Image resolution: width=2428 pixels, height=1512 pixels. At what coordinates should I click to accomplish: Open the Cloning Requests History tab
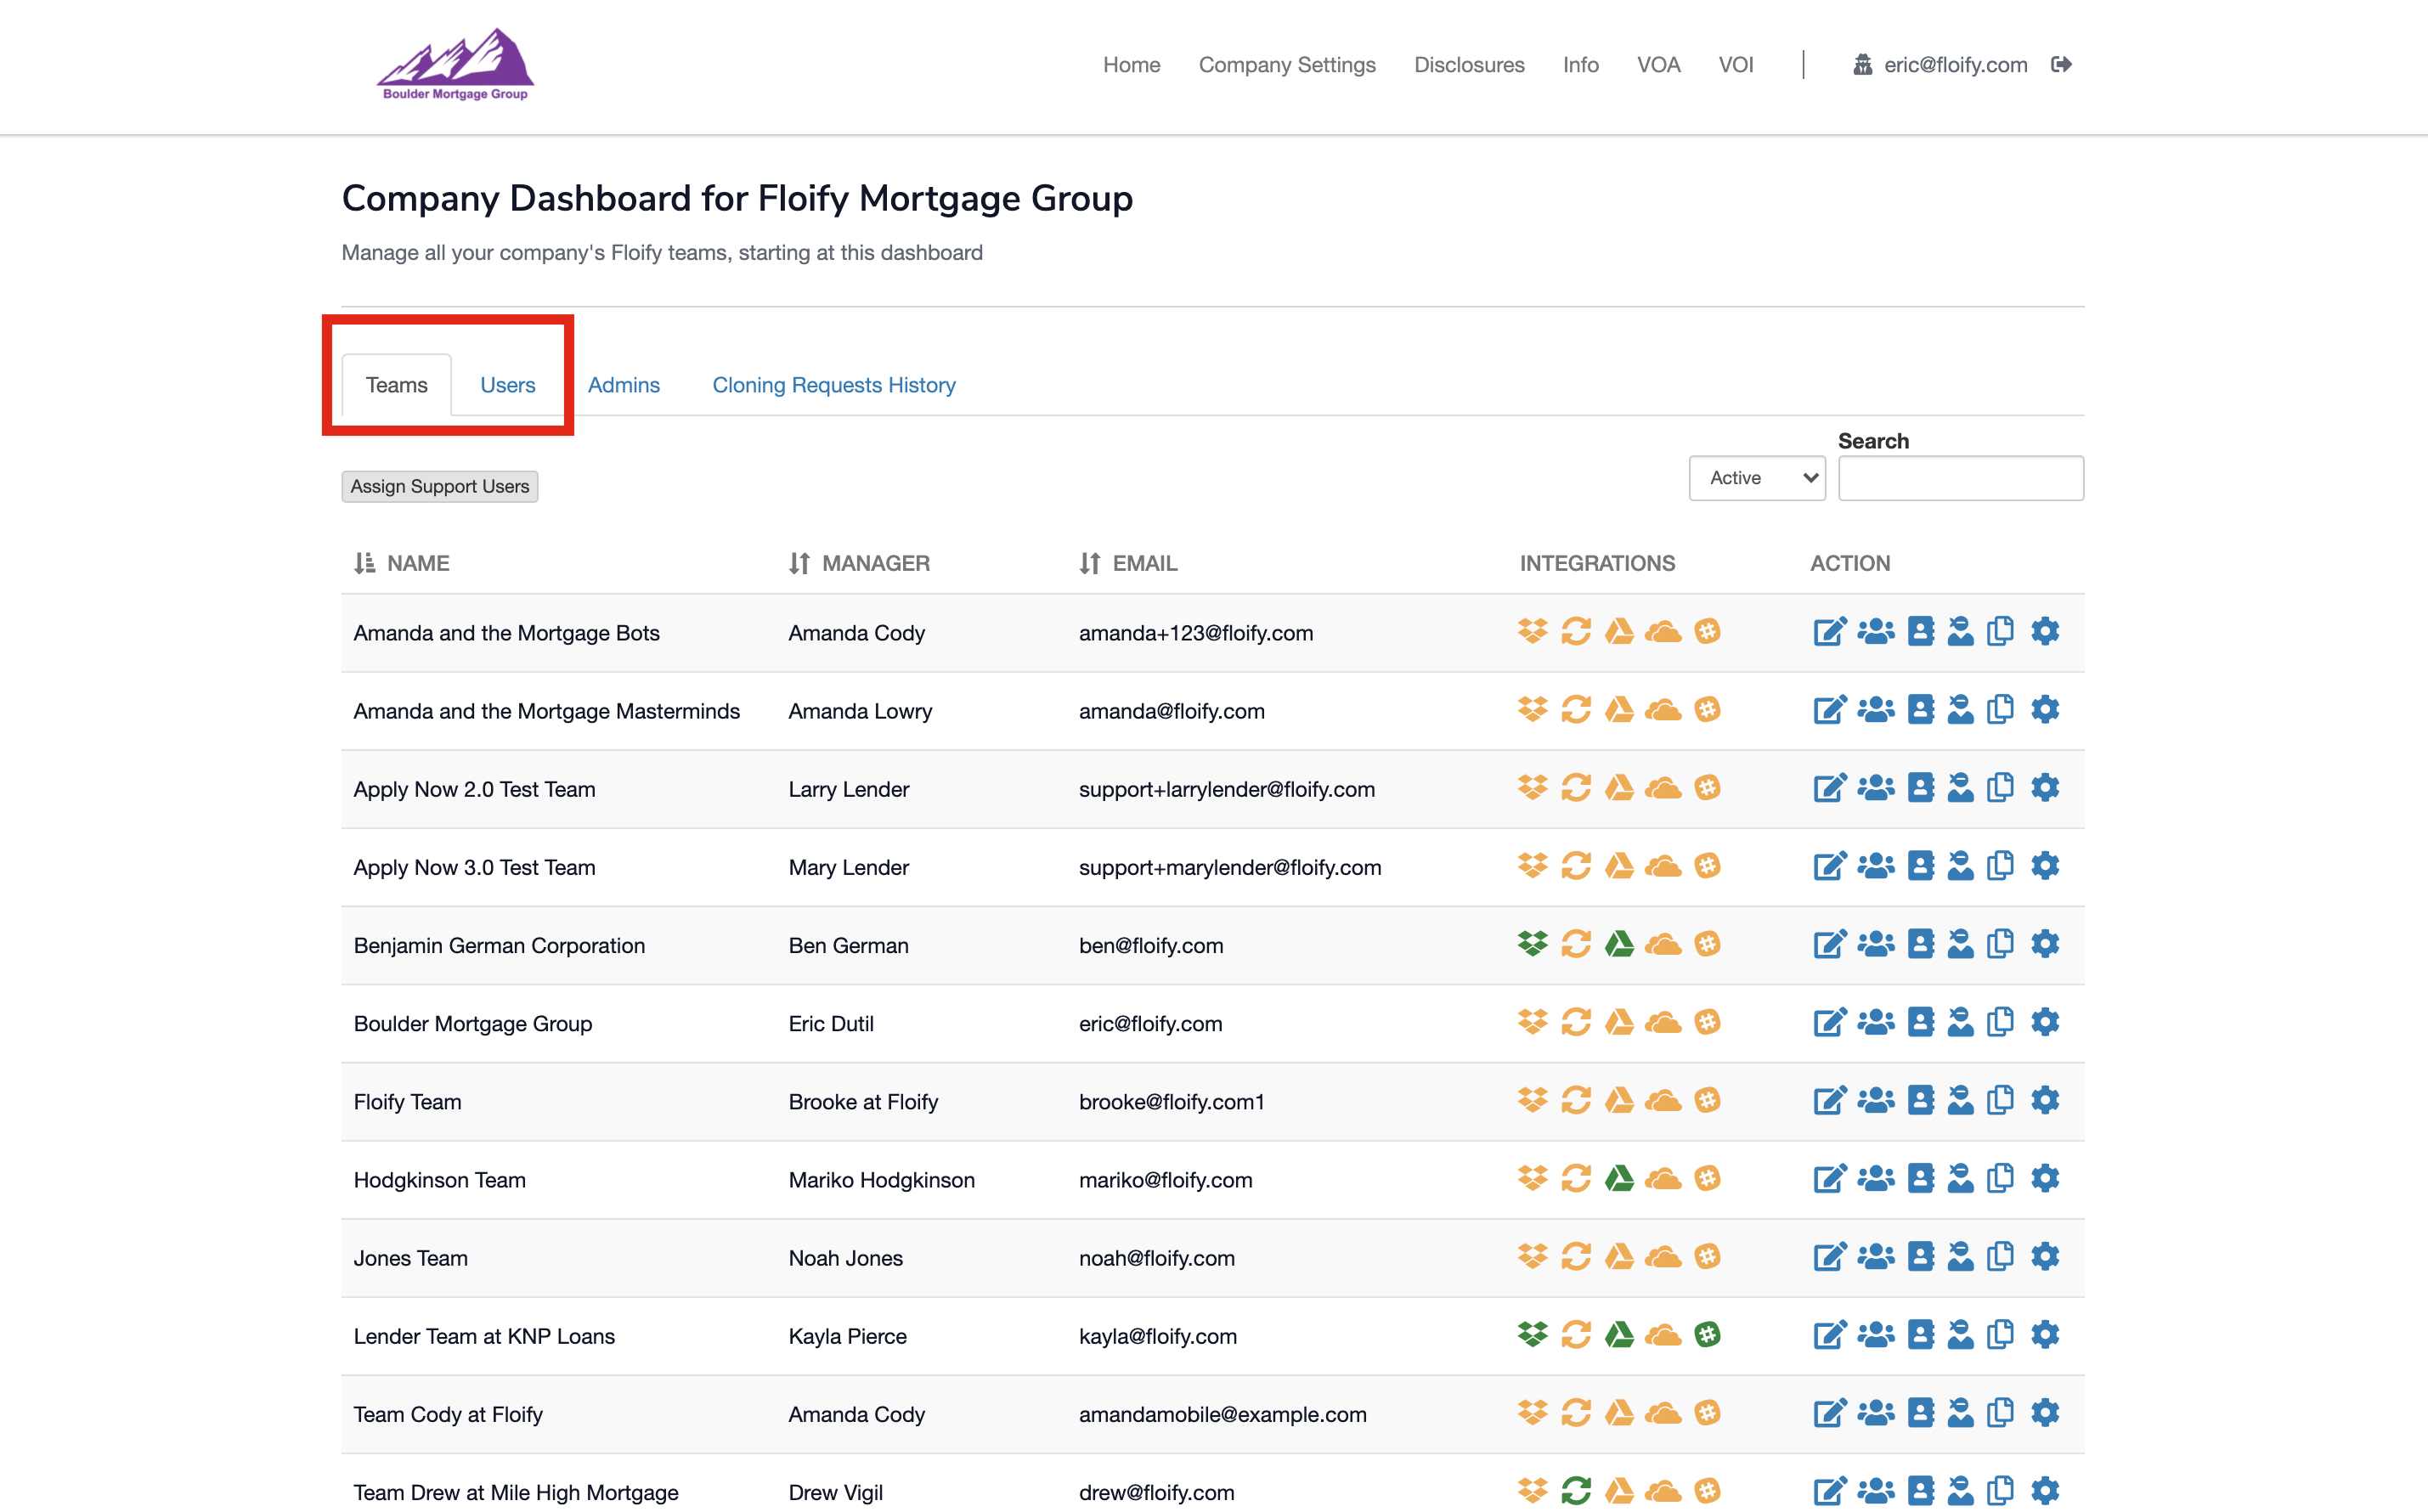tap(833, 385)
